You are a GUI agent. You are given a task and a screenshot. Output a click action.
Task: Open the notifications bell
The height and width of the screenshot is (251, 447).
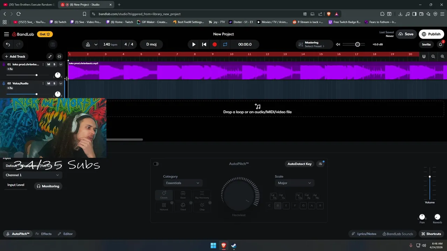click(440, 44)
